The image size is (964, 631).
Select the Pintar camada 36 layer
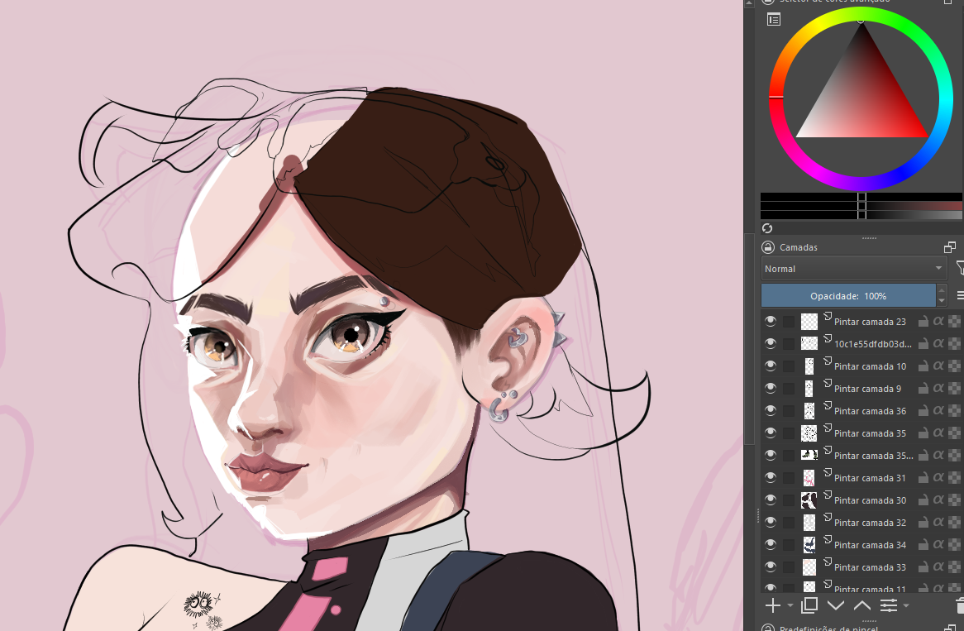870,411
